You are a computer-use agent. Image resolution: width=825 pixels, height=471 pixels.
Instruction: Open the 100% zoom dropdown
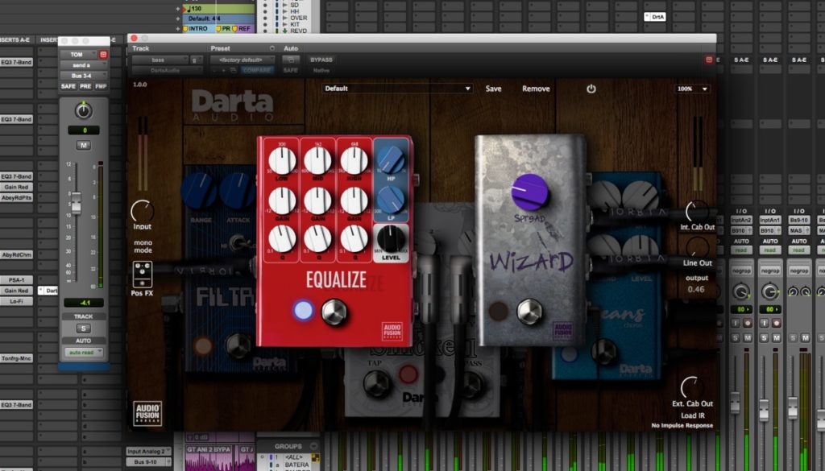point(693,89)
